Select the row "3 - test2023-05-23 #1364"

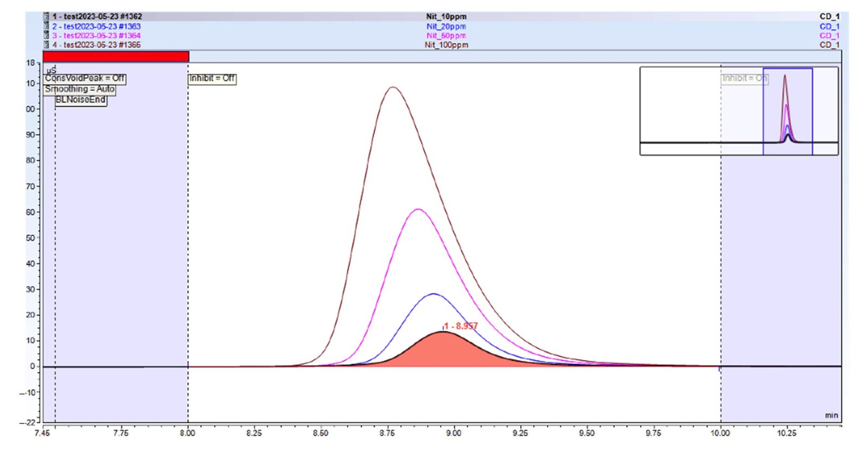pos(442,35)
